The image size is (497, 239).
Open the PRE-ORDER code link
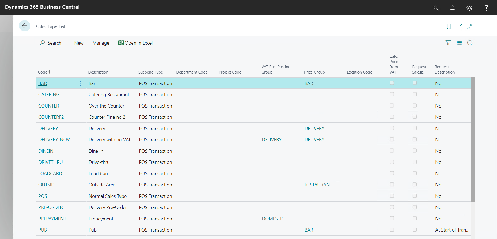coord(51,207)
